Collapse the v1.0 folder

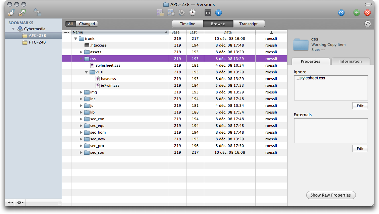[86, 72]
